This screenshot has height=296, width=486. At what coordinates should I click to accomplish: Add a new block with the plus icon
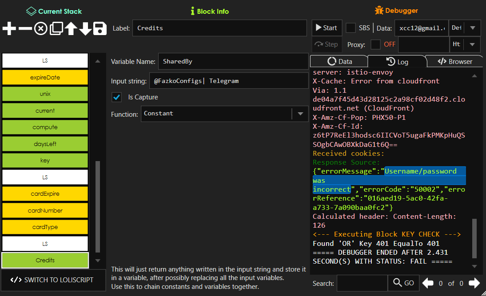tap(9, 28)
